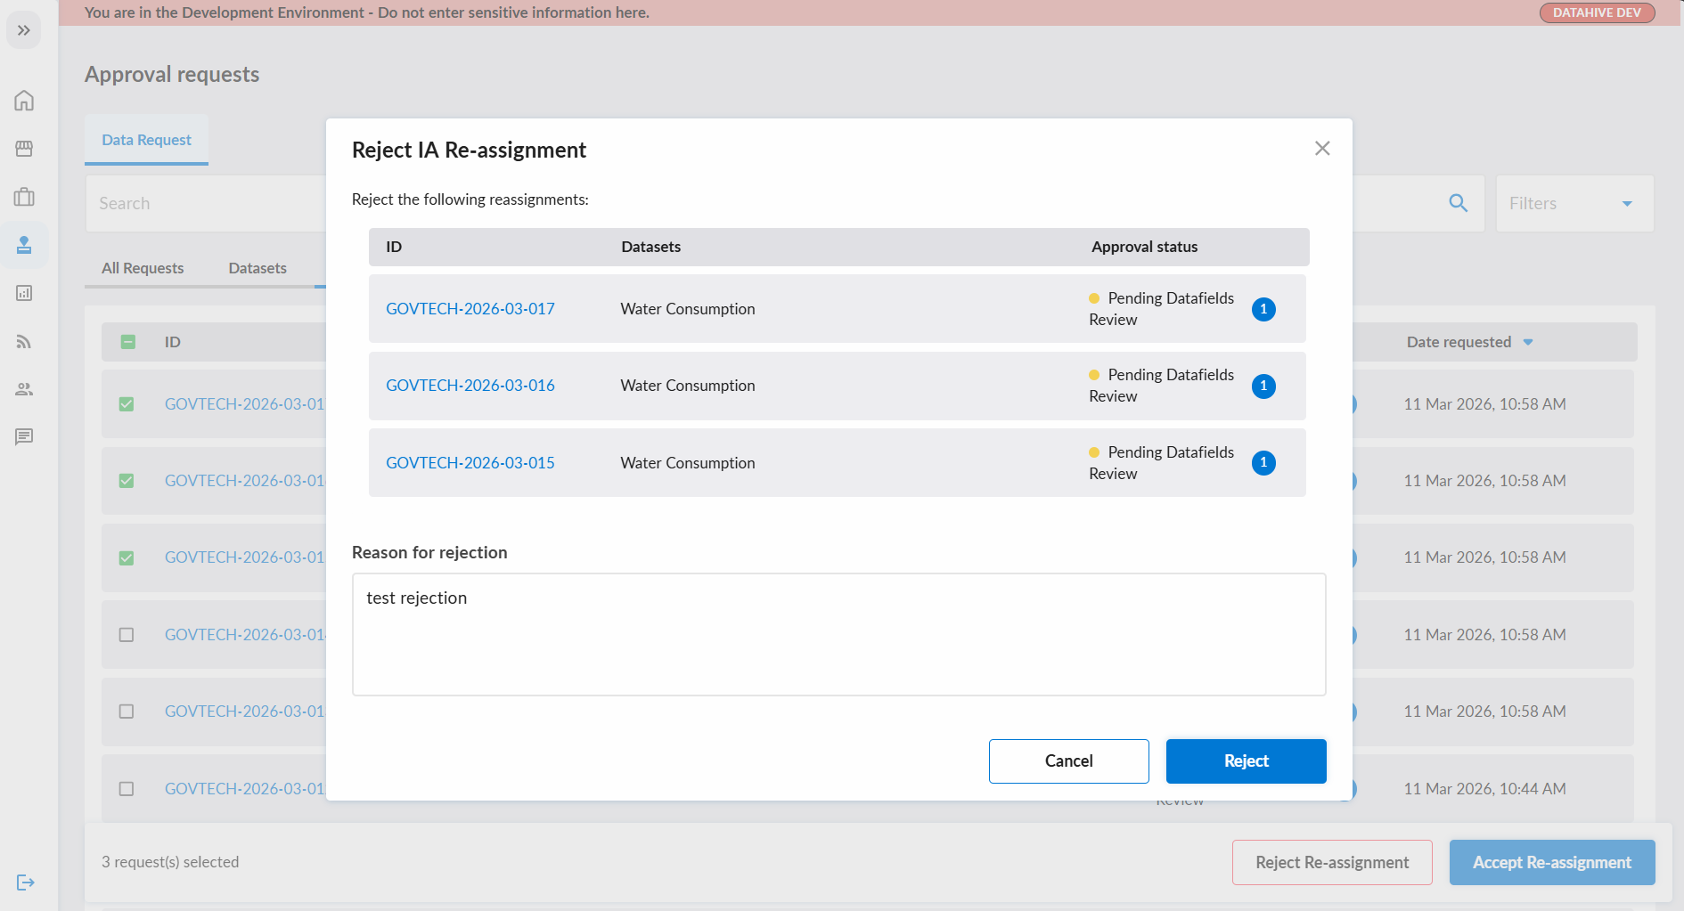1684x911 pixels.
Task: Uncheck the second checked request row checkbox
Action: (x=127, y=481)
